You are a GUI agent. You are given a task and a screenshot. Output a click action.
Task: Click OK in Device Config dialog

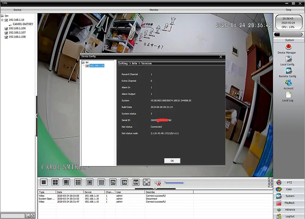tap(172, 161)
